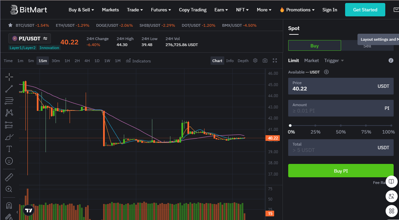Open the emoji icons tool
399x220 pixels.
(9, 161)
